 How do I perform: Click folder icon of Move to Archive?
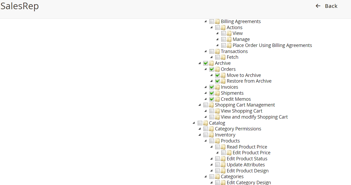pos(223,75)
